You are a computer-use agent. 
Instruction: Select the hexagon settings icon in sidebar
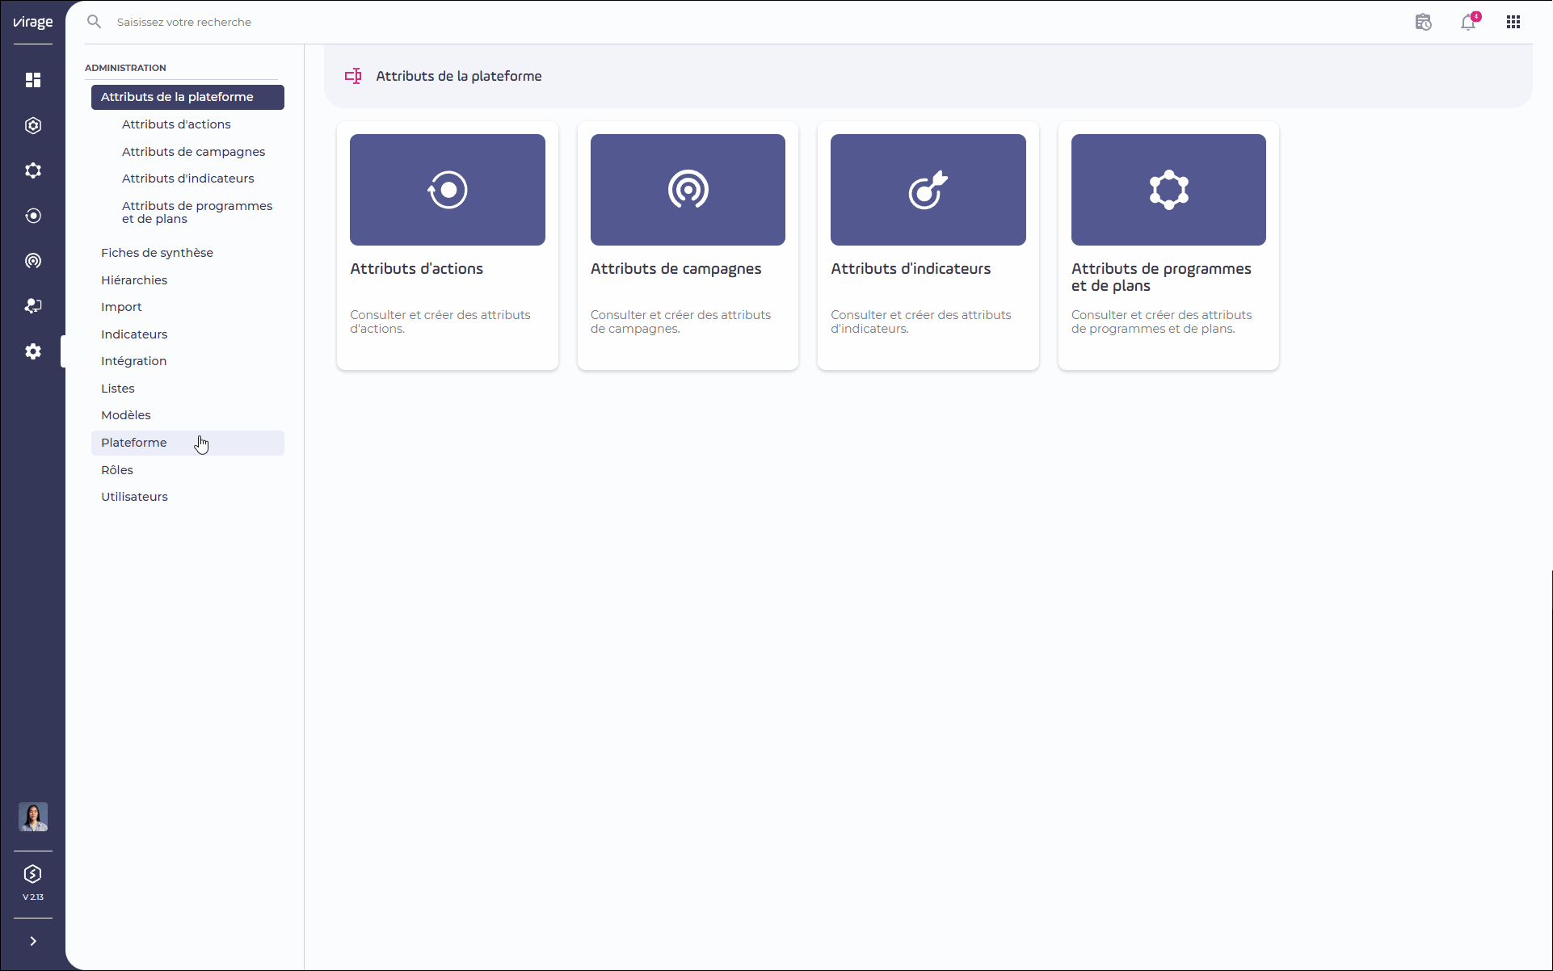[32, 125]
